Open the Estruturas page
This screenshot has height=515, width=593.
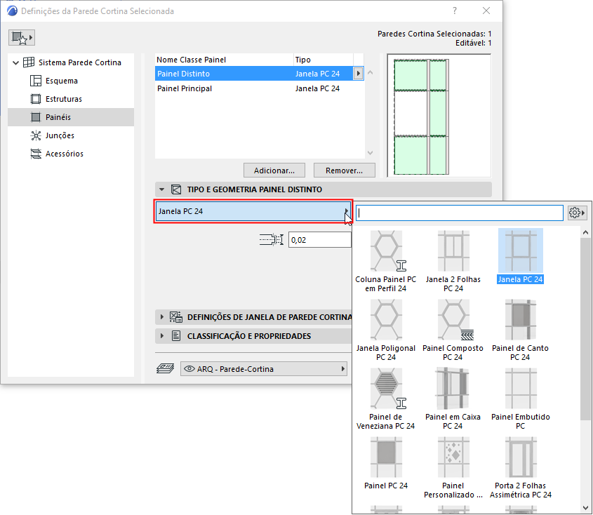[x=64, y=99]
